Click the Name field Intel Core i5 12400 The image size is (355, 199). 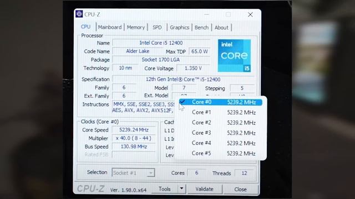click(x=161, y=43)
